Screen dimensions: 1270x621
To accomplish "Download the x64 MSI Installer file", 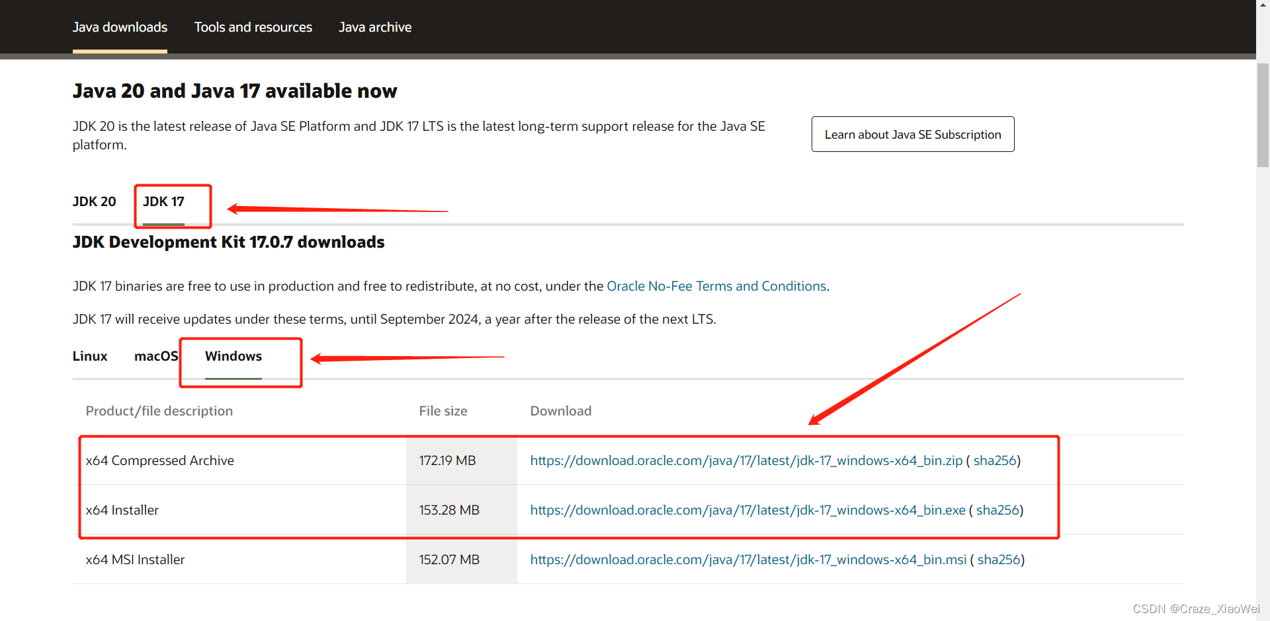I will pos(748,560).
